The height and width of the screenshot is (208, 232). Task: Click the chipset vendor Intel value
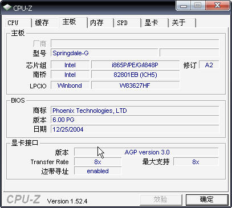(x=70, y=65)
